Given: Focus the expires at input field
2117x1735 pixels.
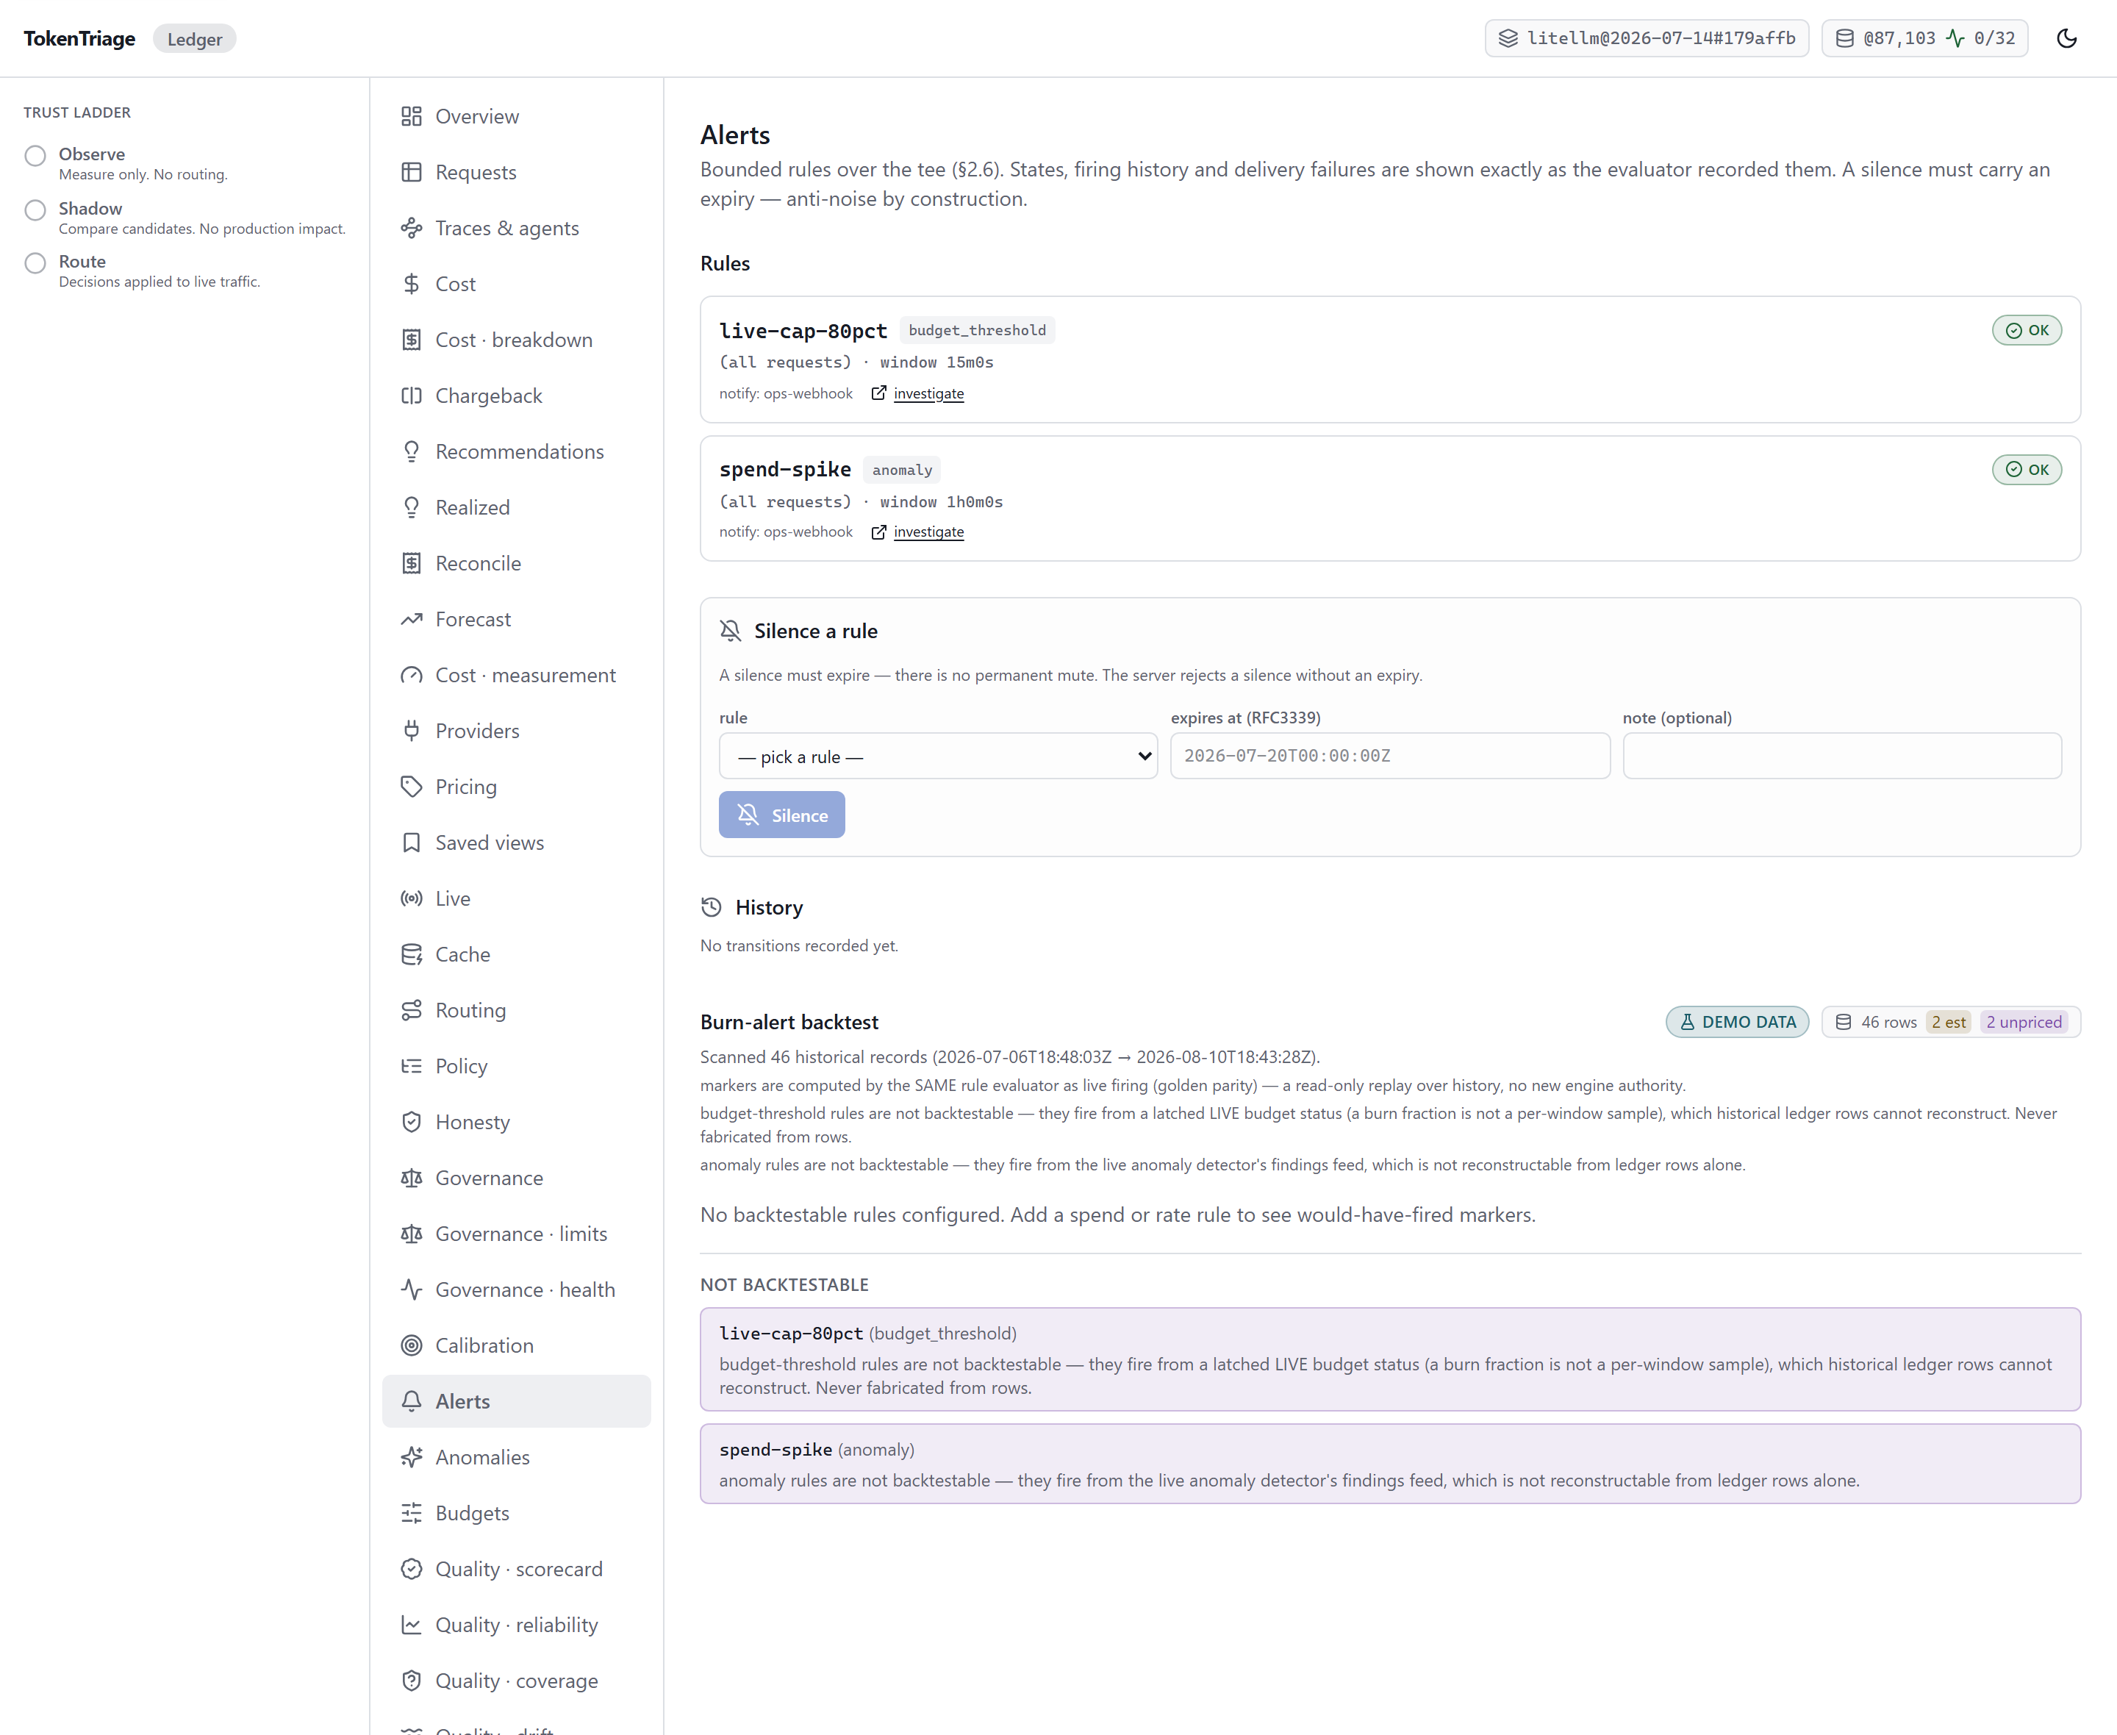Looking at the screenshot, I should point(1391,756).
